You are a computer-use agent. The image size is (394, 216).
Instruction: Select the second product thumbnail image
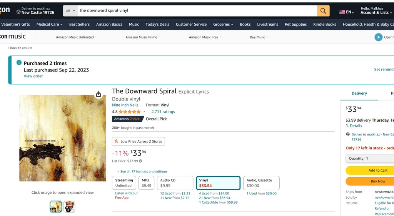tap(69, 207)
